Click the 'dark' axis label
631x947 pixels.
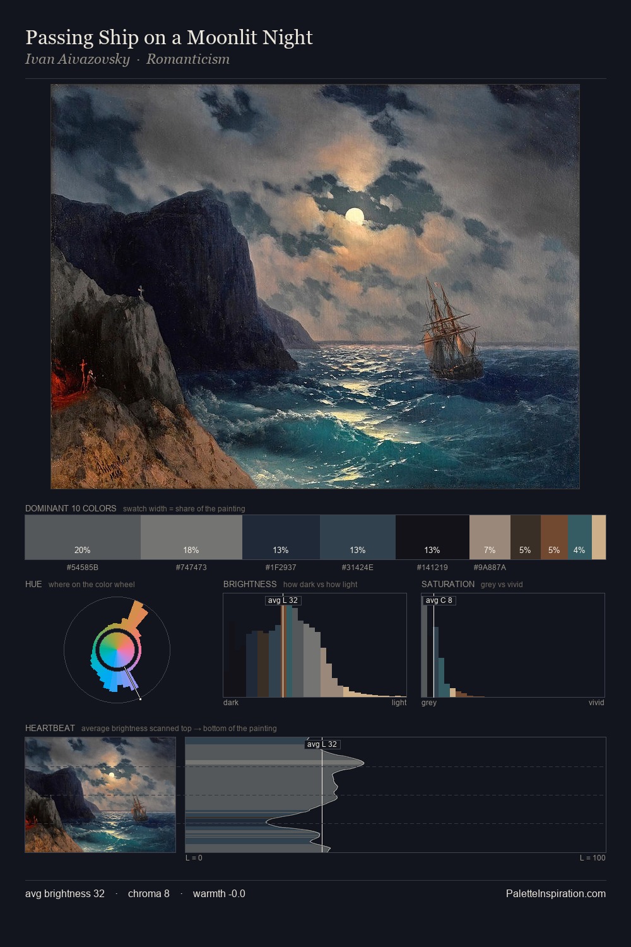231,703
